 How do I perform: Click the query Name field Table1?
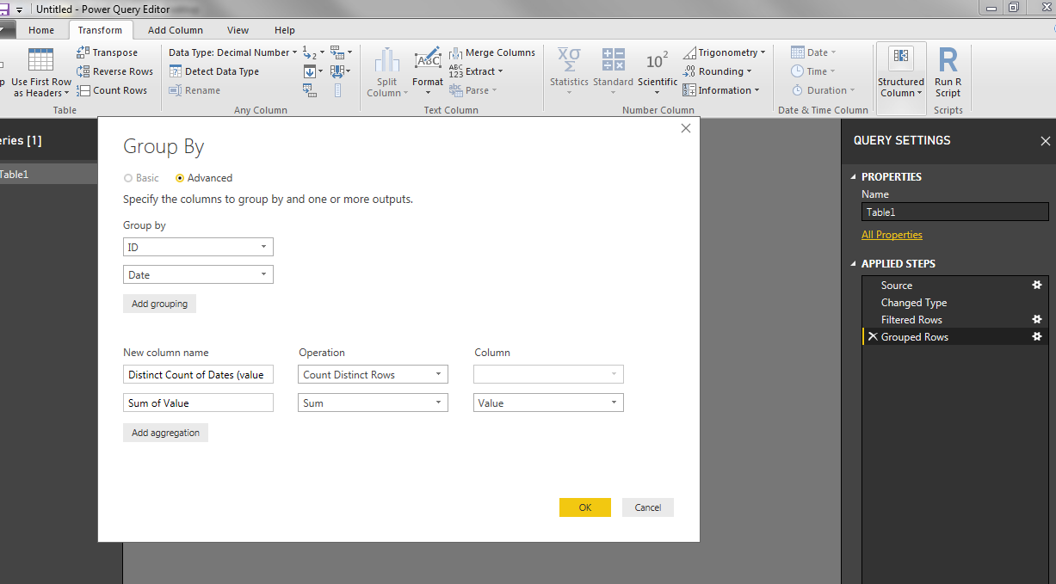pos(955,212)
